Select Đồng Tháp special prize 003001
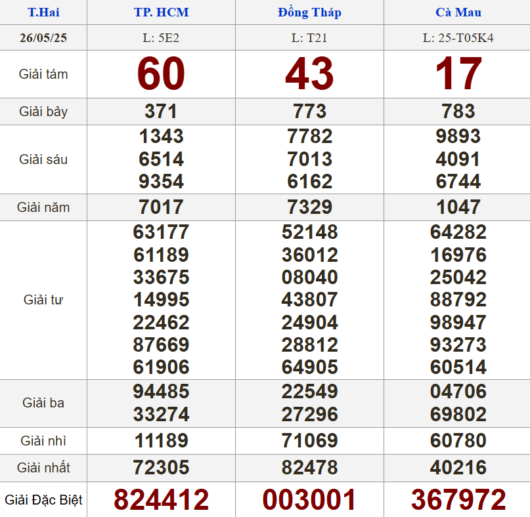 309,500
